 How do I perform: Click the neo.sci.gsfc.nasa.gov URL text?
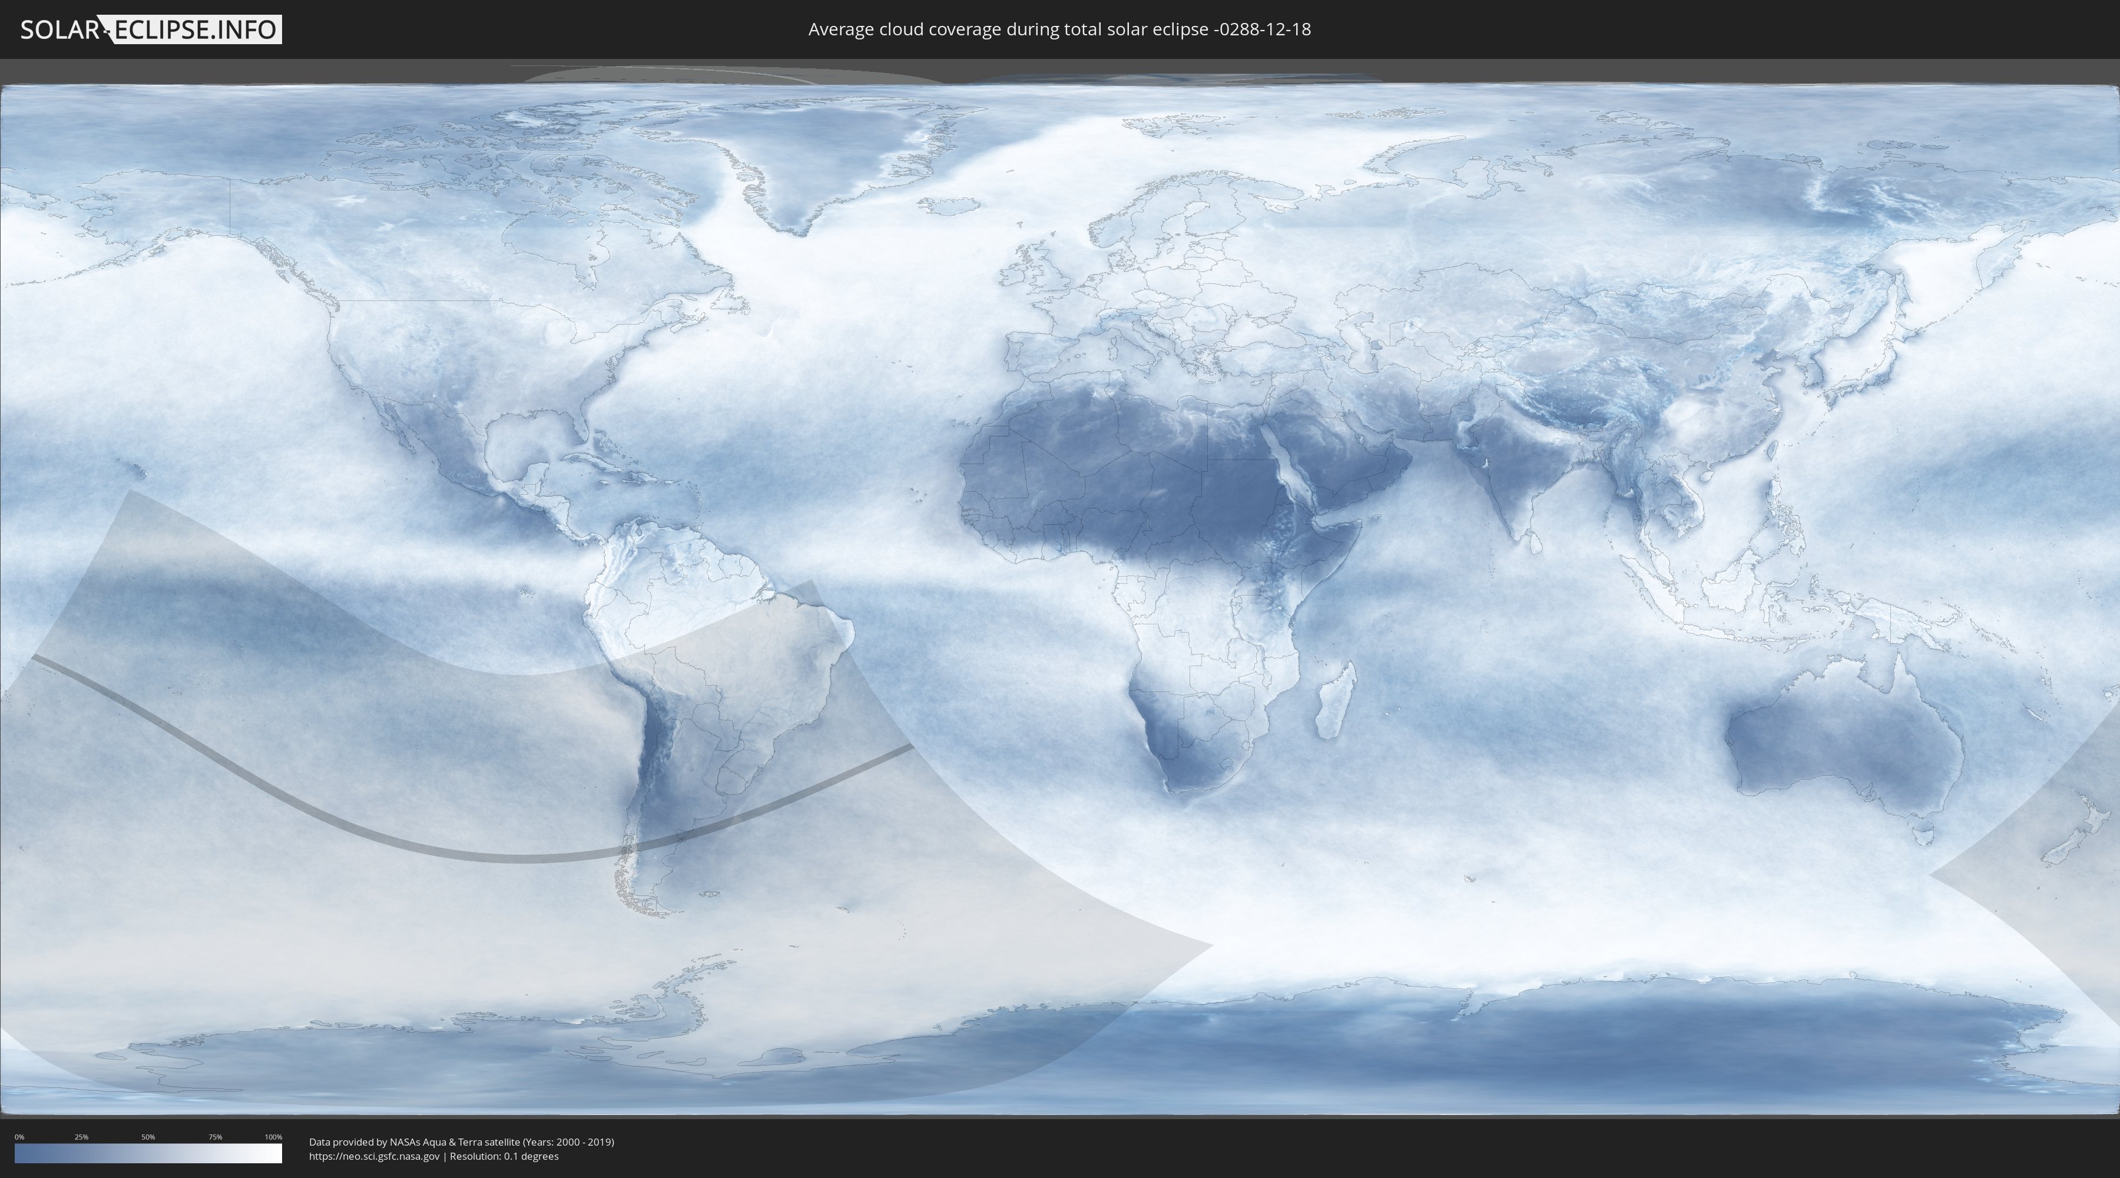click(375, 1157)
